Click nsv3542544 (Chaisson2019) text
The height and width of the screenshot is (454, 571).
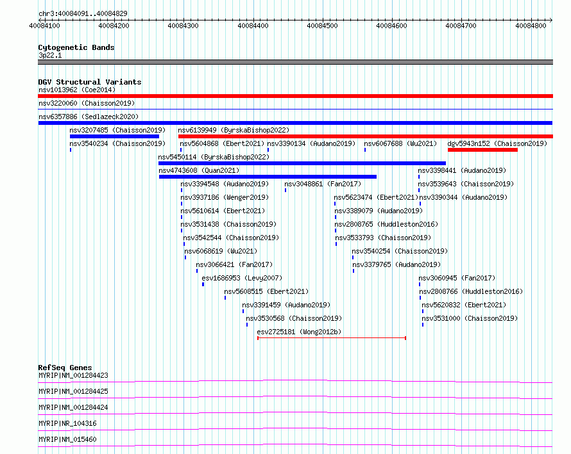click(231, 238)
